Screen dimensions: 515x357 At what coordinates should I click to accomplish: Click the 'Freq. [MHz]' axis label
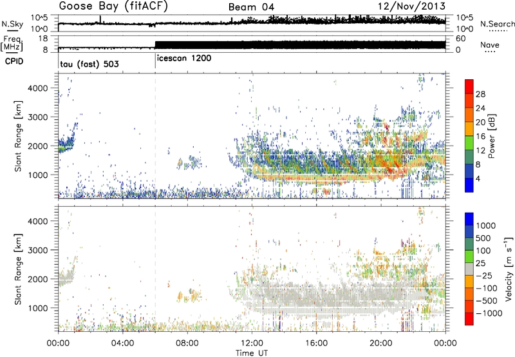pos(12,44)
